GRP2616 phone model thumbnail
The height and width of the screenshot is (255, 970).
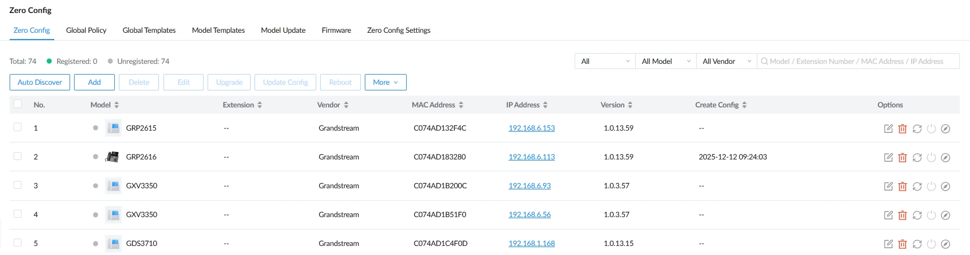(113, 157)
